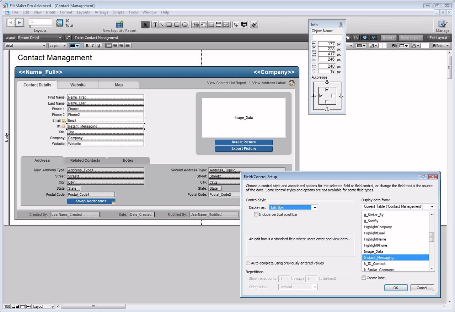Toggle right anchor checkbox in Autoresize
455x312 pixels.
[x=333, y=96]
